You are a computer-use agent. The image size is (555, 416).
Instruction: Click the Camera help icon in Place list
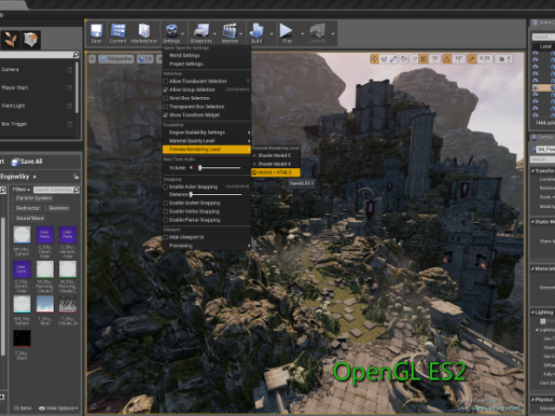(69, 70)
